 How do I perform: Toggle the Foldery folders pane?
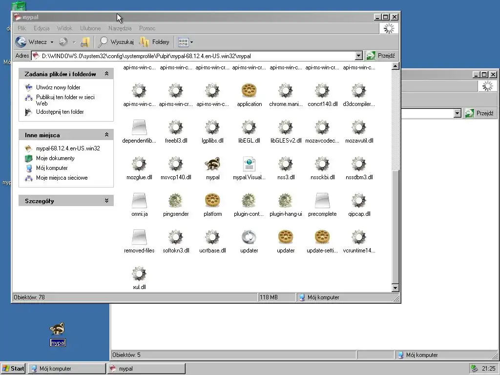(155, 42)
